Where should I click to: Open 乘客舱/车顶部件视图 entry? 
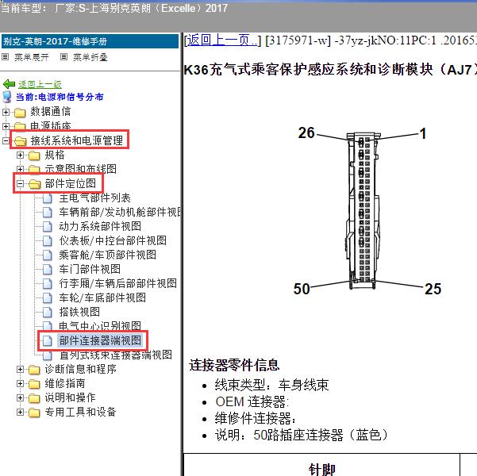108,255
